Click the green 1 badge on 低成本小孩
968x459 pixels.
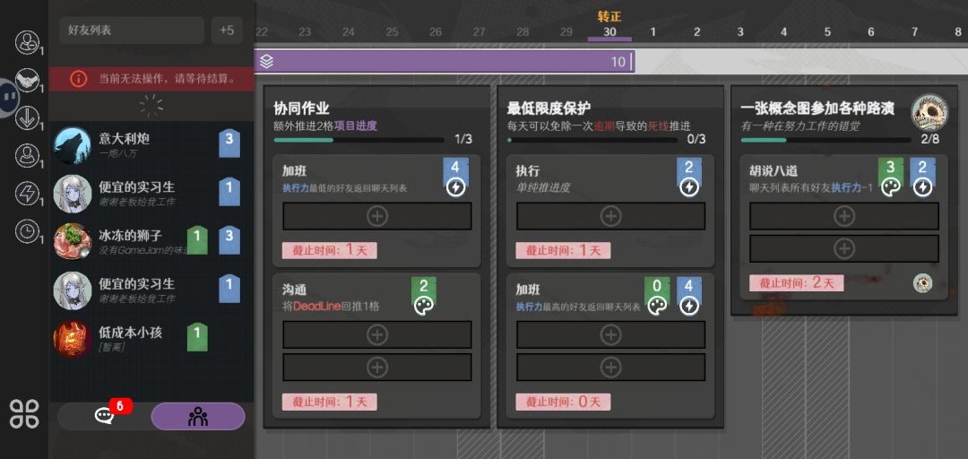click(197, 337)
